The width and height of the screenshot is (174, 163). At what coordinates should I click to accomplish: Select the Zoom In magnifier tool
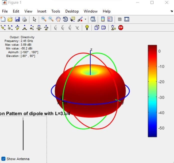(44, 19)
